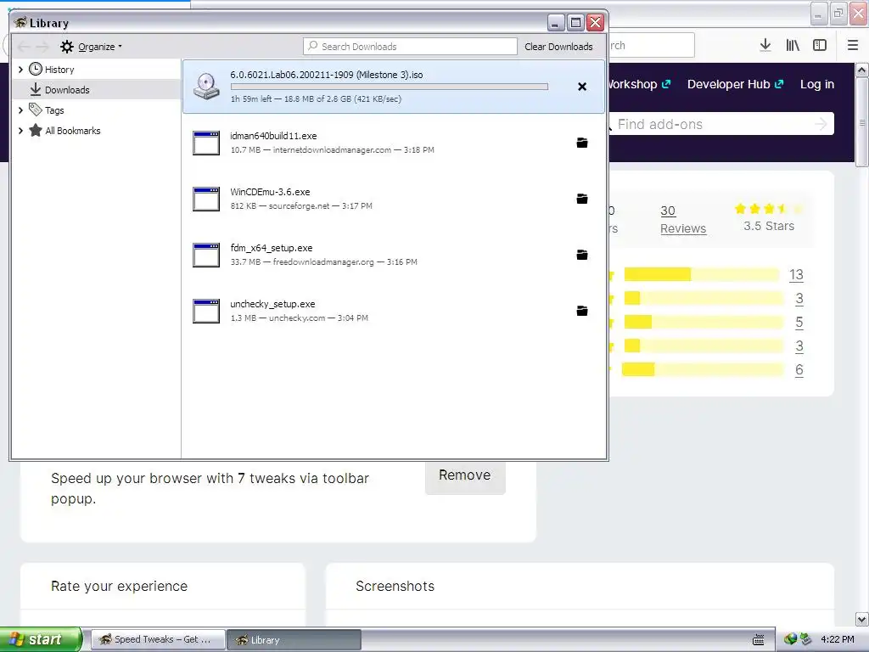This screenshot has width=869, height=652.
Task: Open the 30 Reviews link
Action: pyautogui.click(x=683, y=220)
